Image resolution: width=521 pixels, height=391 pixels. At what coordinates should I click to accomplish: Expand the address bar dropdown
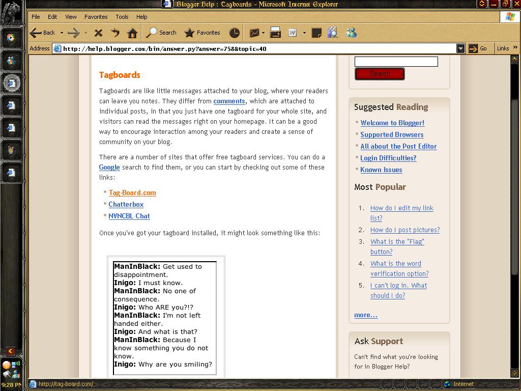(460, 48)
